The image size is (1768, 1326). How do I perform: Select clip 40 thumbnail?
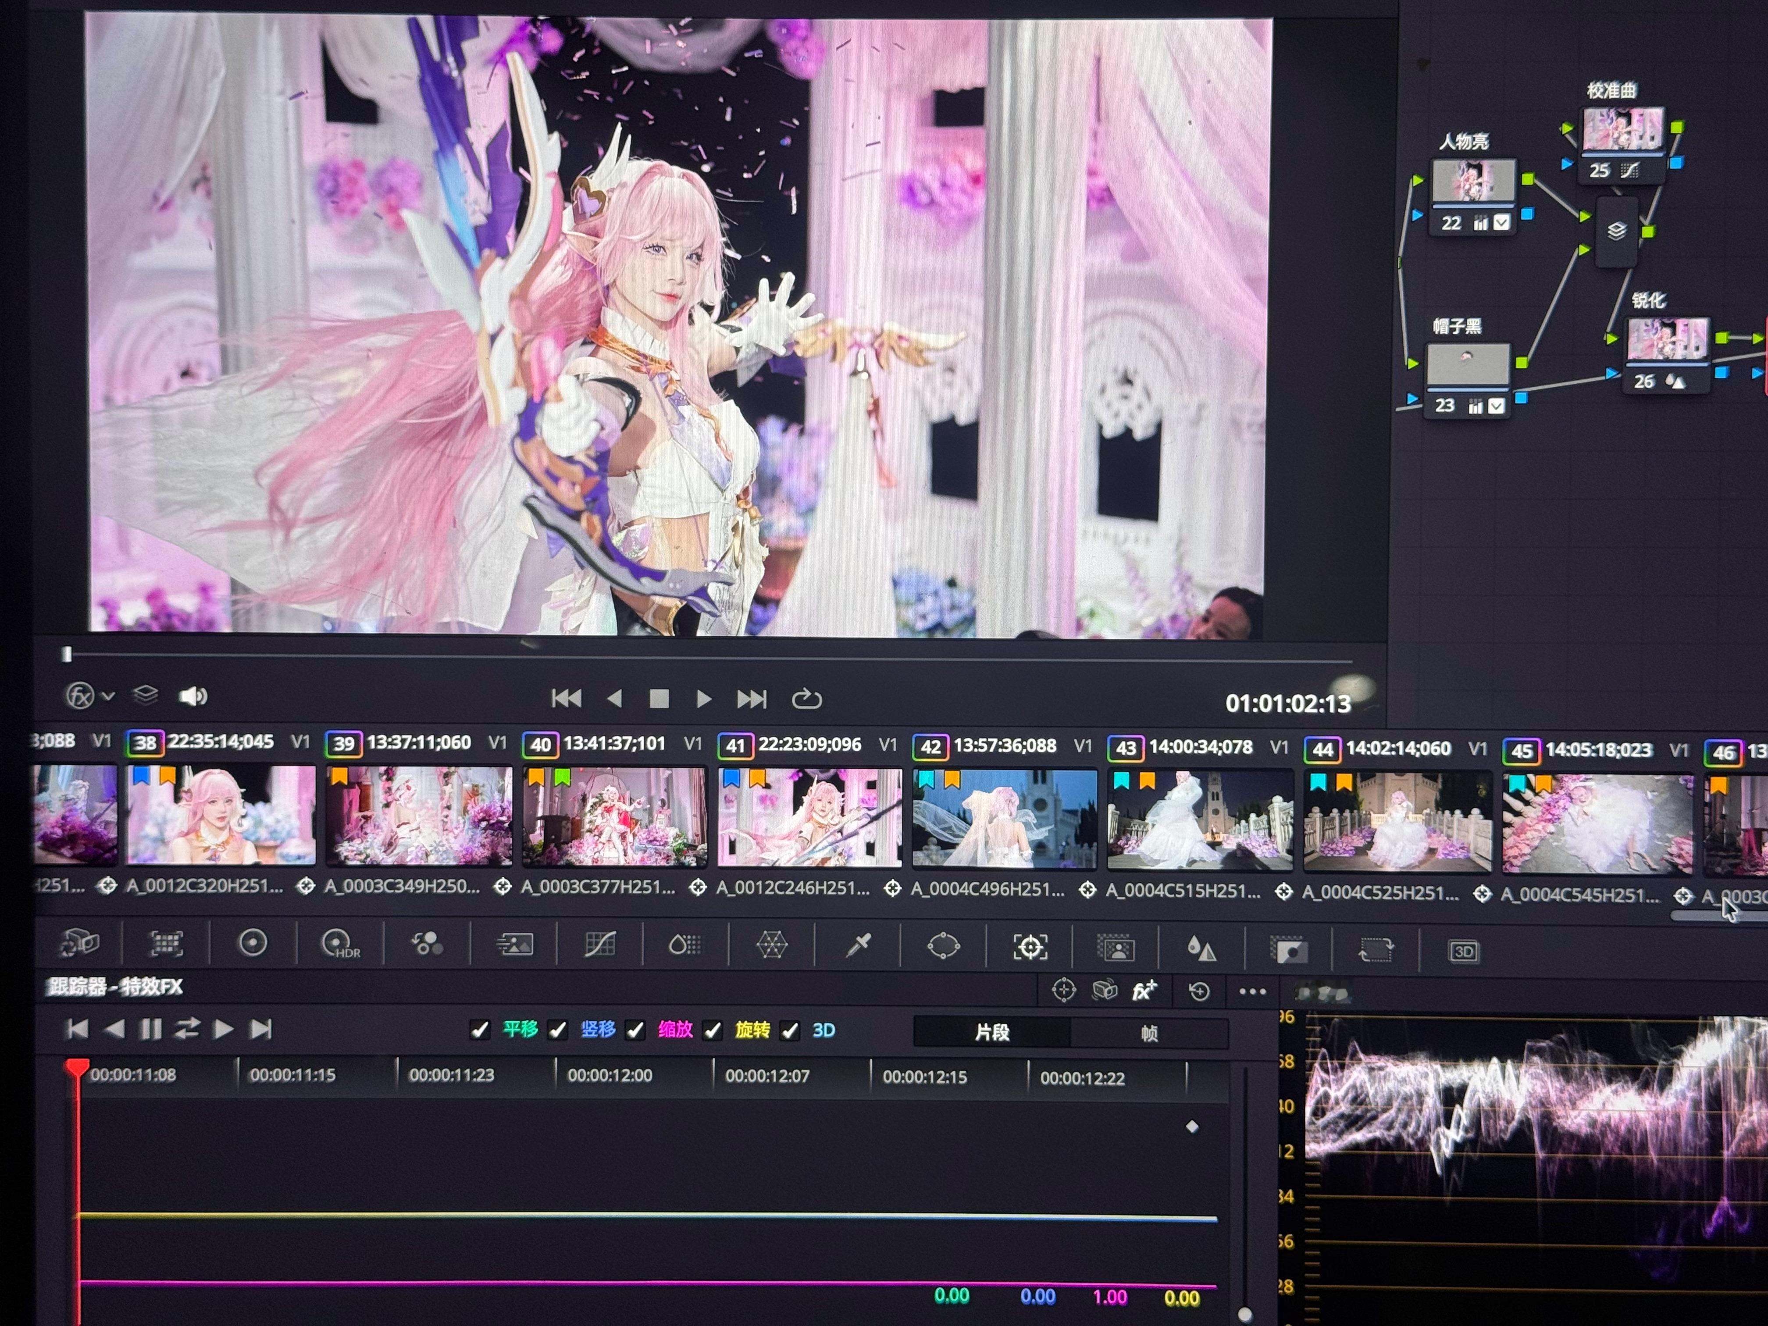pos(615,816)
